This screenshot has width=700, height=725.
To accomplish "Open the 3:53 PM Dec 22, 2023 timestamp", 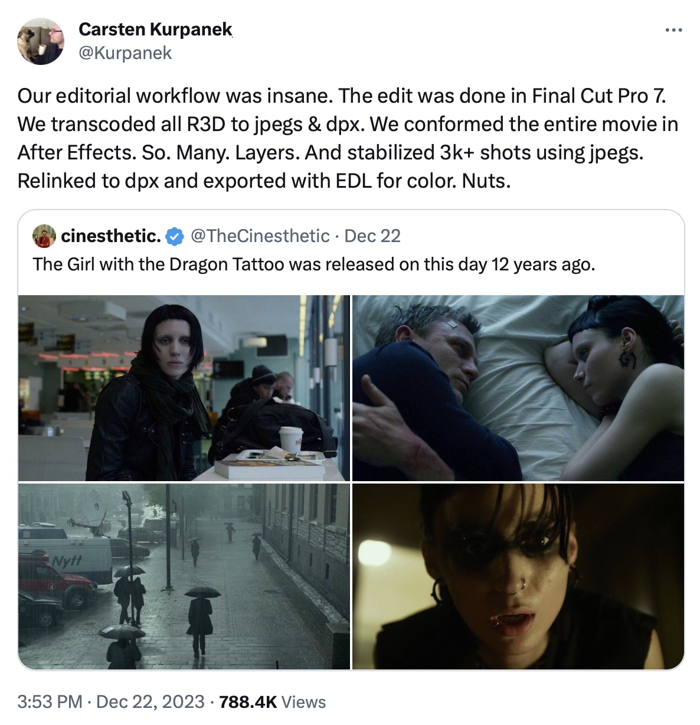I will (x=111, y=701).
